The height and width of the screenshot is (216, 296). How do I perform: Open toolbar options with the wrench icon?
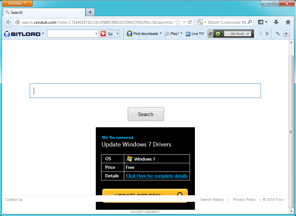[278, 34]
